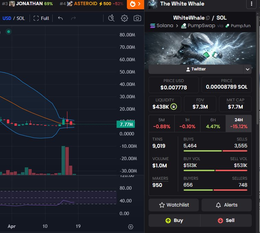Viewport: 260px width, 233px height.
Task: Click the buys versus sells ratio bar
Action: (215, 151)
